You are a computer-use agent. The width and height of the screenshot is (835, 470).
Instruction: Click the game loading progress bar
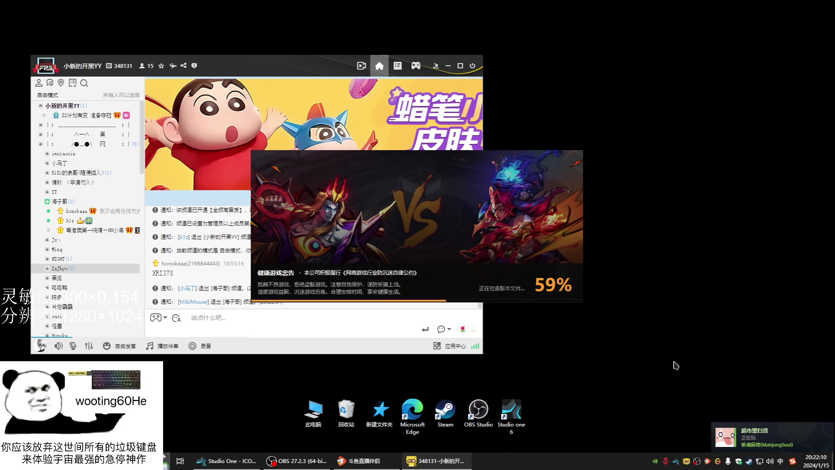tap(417, 300)
